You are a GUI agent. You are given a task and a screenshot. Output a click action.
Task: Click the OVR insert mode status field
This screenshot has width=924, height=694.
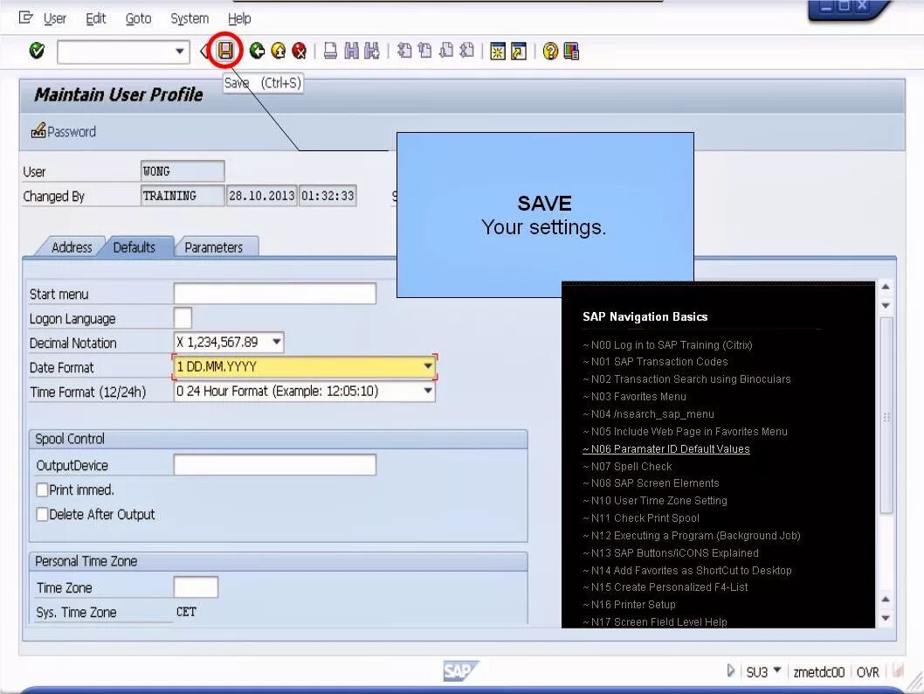click(867, 671)
